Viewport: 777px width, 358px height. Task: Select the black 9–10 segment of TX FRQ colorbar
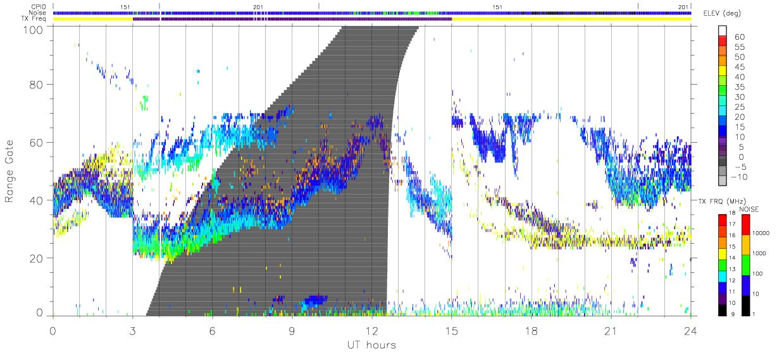pos(723,309)
